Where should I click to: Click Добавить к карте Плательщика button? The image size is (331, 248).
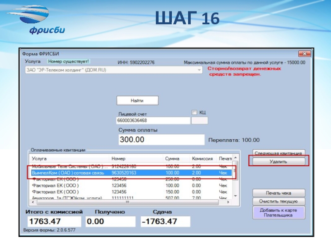(x=278, y=212)
